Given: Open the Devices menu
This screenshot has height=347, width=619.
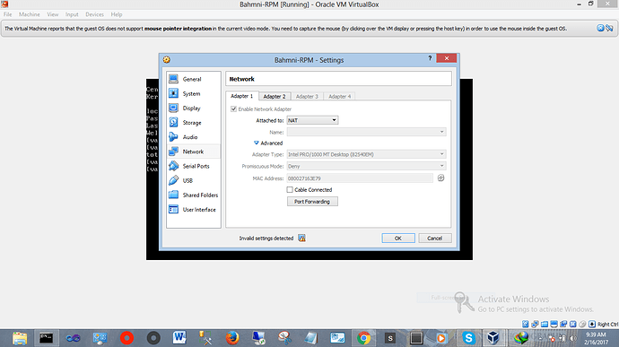Looking at the screenshot, I should [95, 14].
